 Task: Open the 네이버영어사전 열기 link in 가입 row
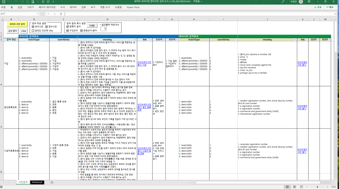[x=302, y=64]
